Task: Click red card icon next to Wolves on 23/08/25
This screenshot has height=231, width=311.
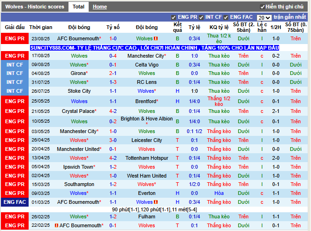Action: point(156,38)
